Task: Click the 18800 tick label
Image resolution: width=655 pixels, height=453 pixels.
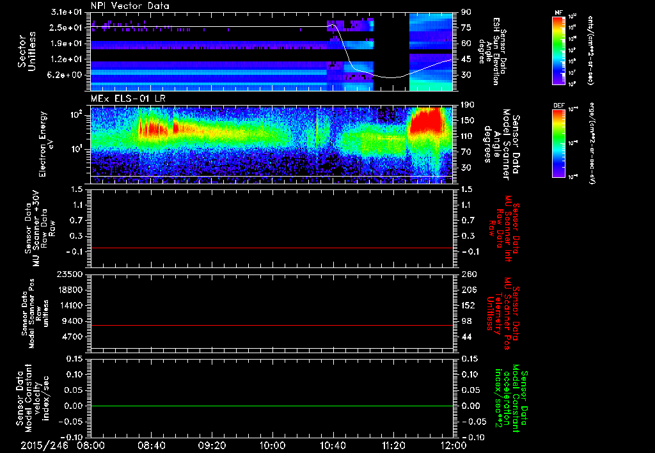Action: (70, 290)
